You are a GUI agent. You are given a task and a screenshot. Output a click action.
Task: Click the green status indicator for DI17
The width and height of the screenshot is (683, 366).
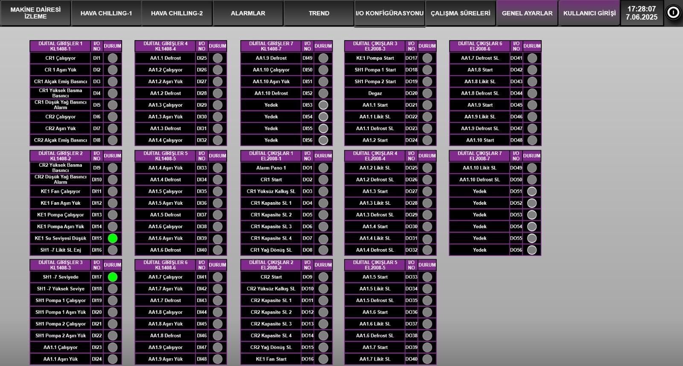pos(113,277)
